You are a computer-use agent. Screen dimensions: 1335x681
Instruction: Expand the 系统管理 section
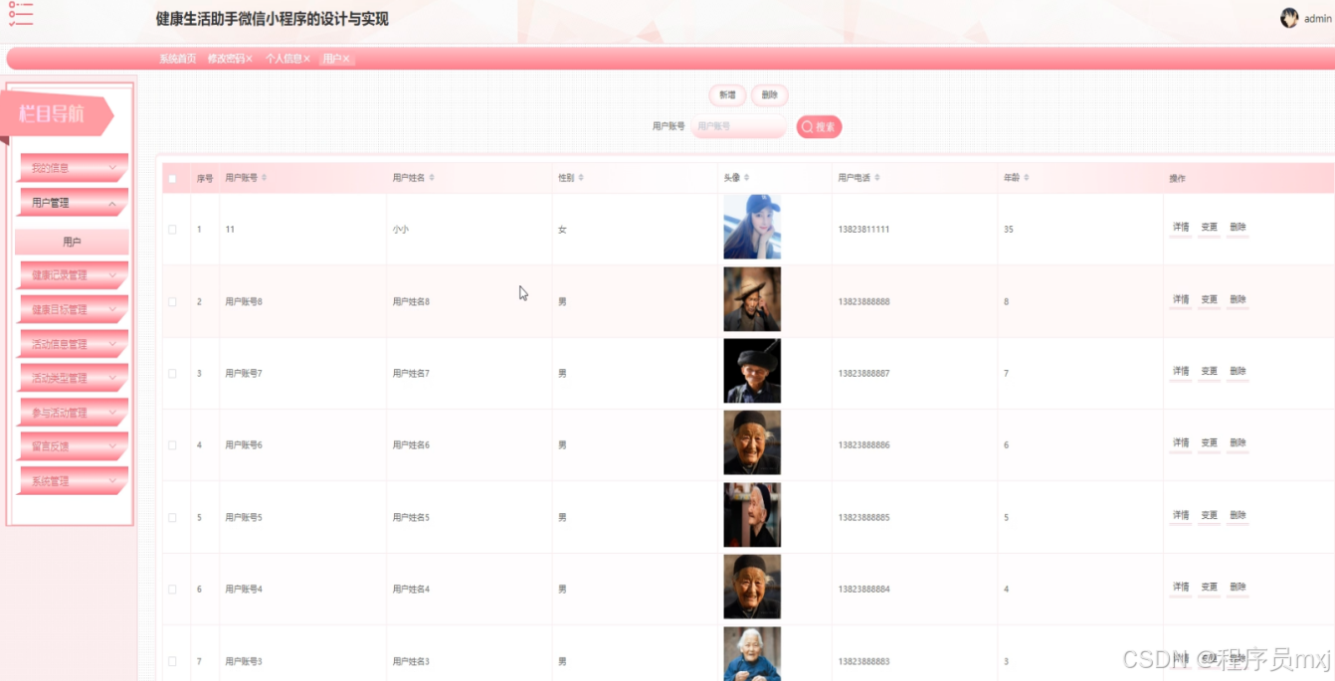point(72,481)
